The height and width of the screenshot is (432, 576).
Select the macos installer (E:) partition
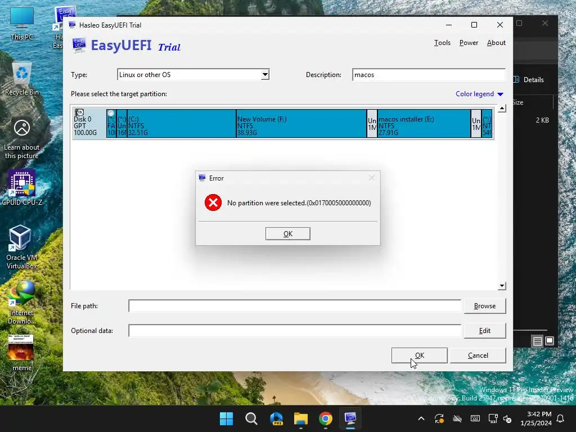click(424, 123)
